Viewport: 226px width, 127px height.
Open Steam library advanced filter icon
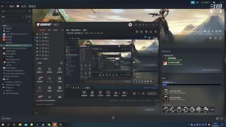pyautogui.click(x=30, y=21)
